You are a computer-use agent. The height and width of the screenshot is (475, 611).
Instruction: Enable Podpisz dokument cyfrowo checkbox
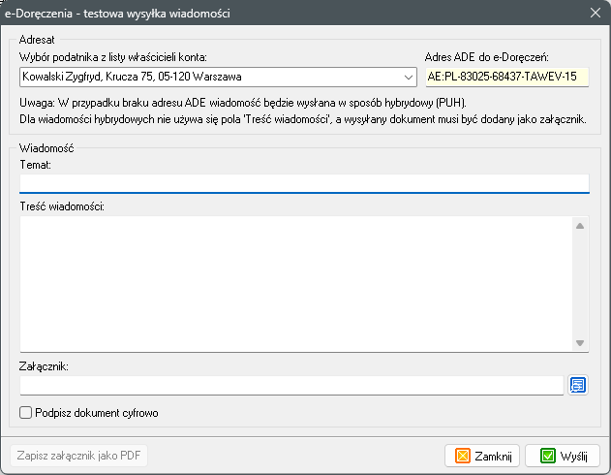point(26,413)
